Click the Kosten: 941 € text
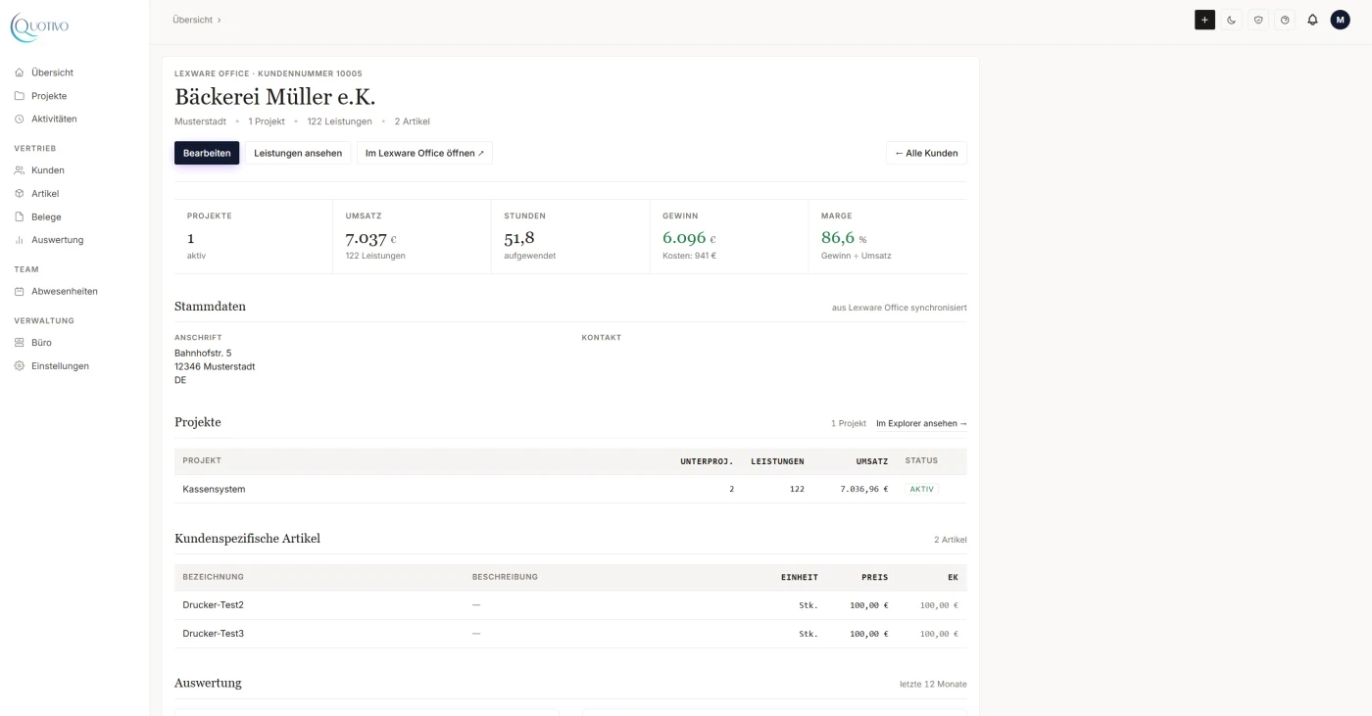This screenshot has width=1372, height=716. 689,256
